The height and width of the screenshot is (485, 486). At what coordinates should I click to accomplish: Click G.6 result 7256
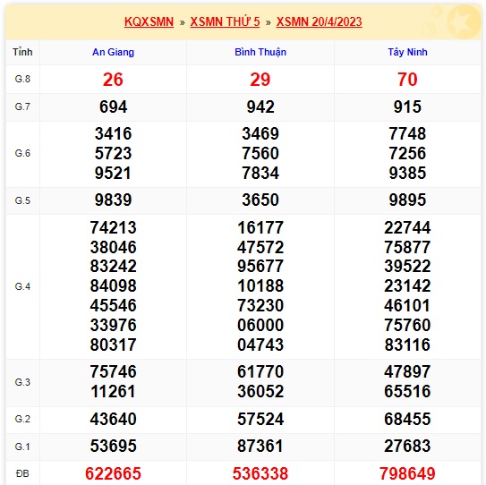pyautogui.click(x=407, y=153)
